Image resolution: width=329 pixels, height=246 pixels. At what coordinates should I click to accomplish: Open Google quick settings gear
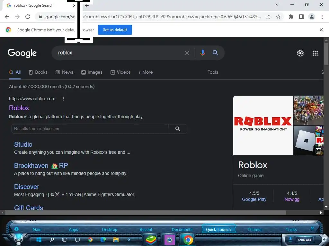coord(300,53)
